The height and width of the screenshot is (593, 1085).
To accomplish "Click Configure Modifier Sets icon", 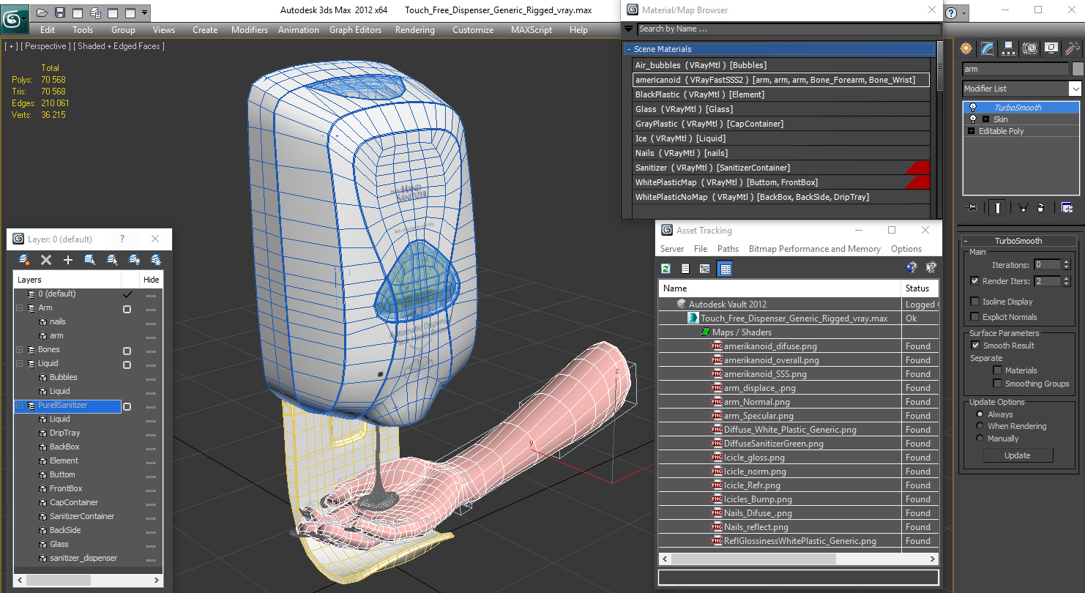I will (x=1067, y=208).
